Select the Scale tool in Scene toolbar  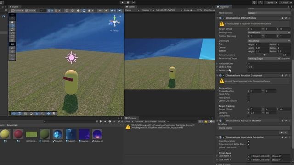(x=12, y=33)
